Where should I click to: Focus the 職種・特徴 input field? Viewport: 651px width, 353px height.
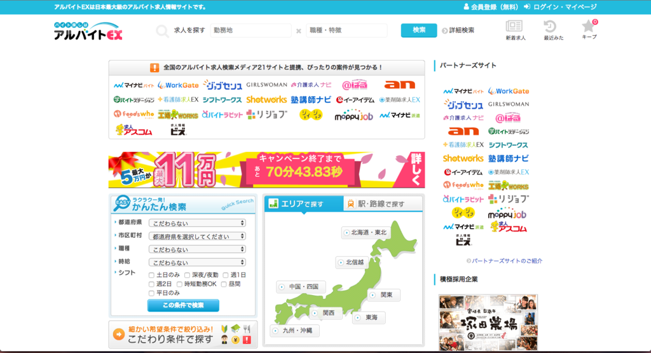point(346,31)
